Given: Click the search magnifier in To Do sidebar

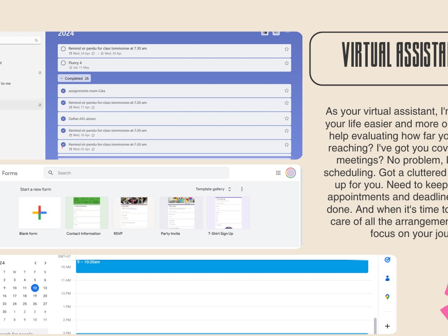Looking at the screenshot, I should click(x=36, y=40).
